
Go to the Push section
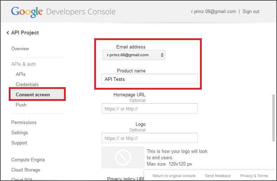[21, 105]
